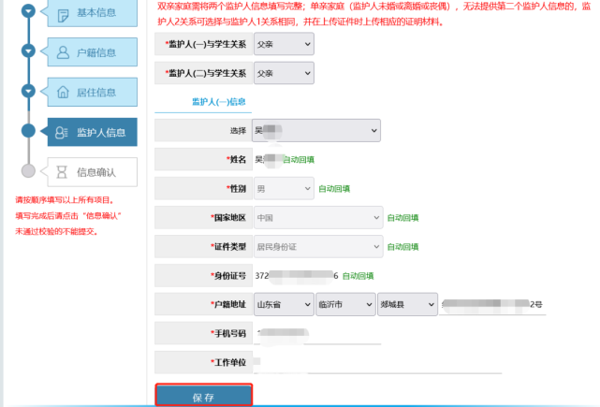Open the 基本信息 step
Image resolution: width=600 pixels, height=407 pixels.
coord(93,13)
